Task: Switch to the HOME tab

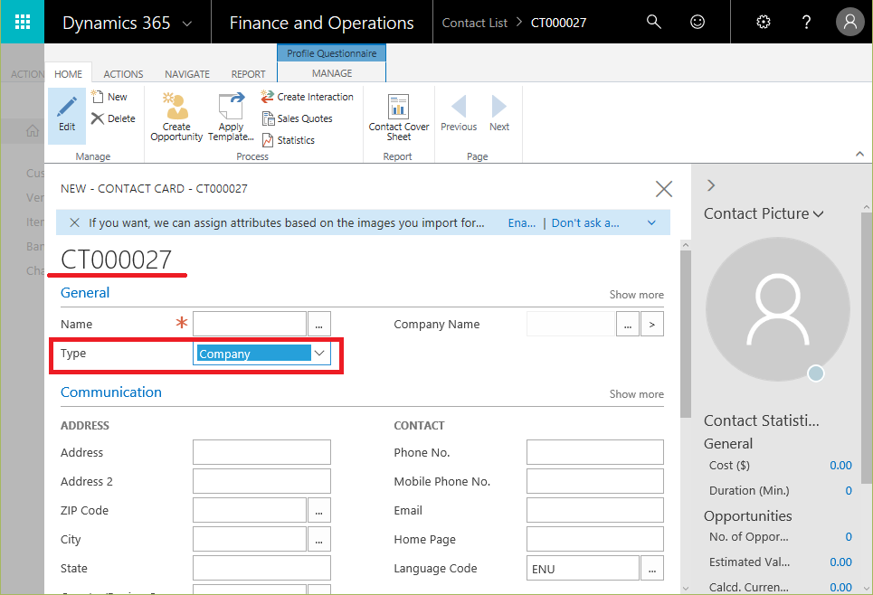Action: (x=68, y=74)
